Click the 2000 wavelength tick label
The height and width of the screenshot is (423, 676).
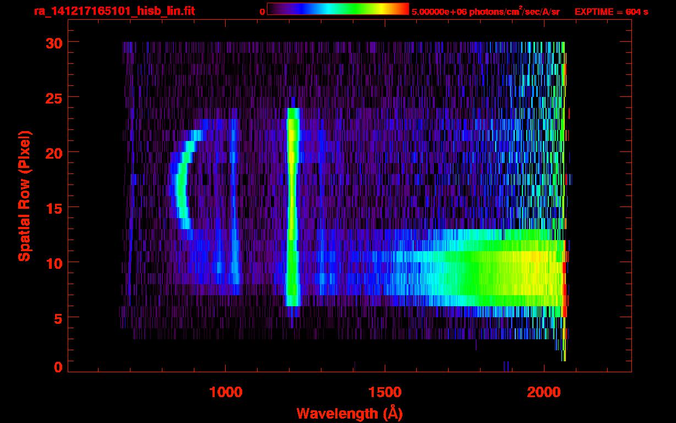[x=543, y=392]
